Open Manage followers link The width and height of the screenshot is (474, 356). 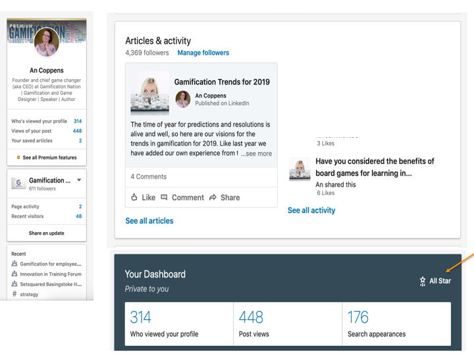pos(203,53)
